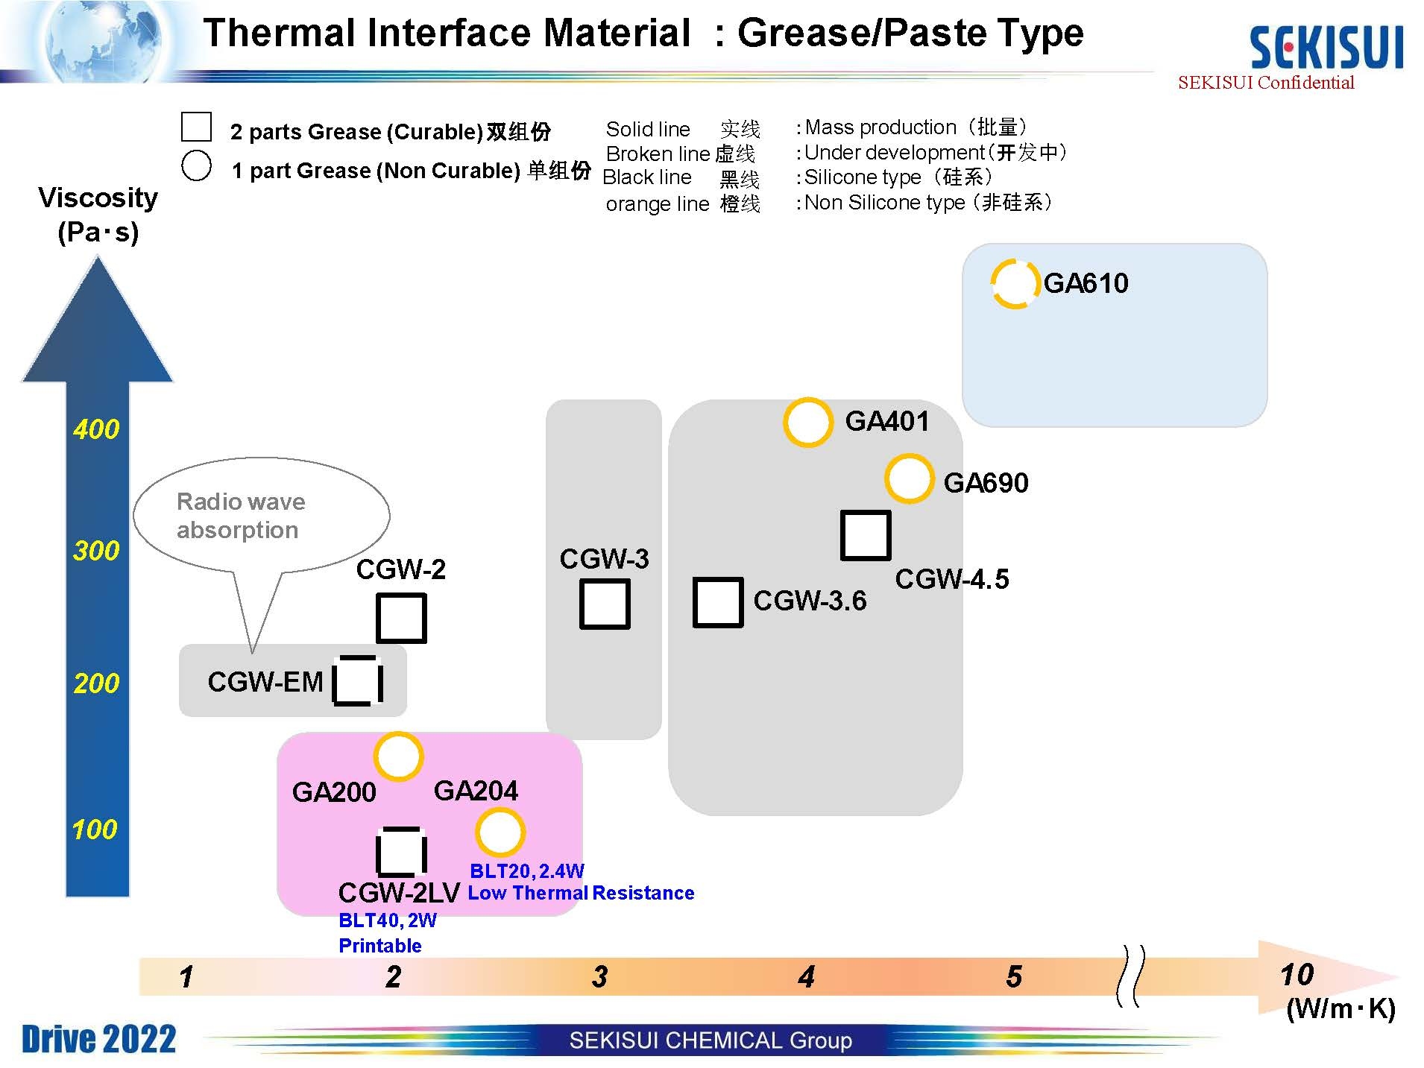Click the Broken line legend entry
Image resolution: width=1424 pixels, height=1068 pixels.
click(x=681, y=154)
